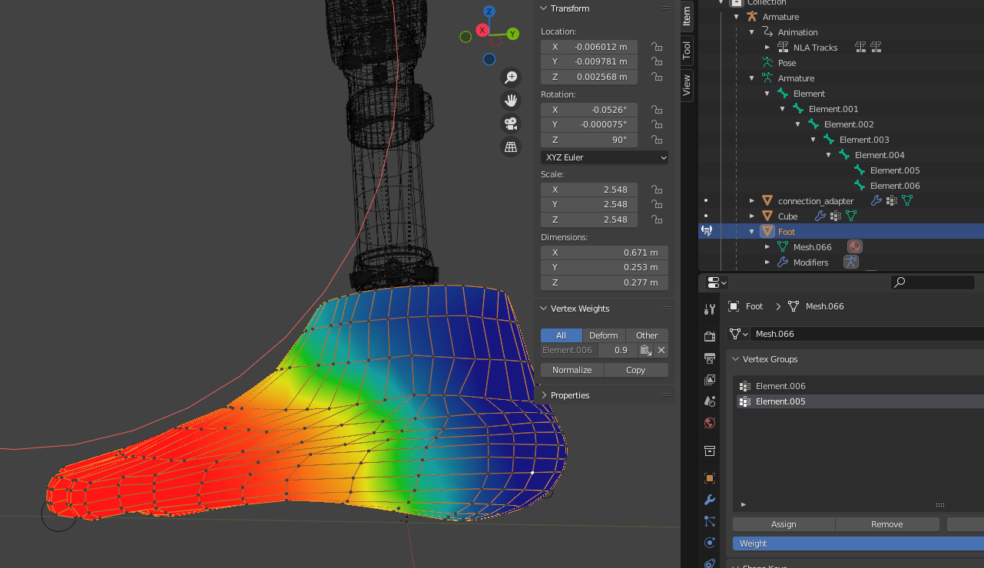Screen dimensions: 984x568
Task: Collapse the Transform panel
Action: point(547,8)
